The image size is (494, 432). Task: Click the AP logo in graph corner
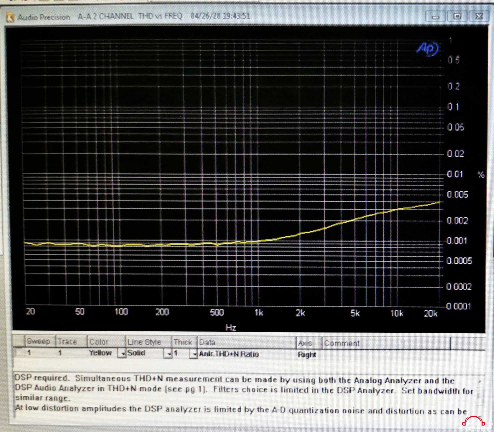428,49
